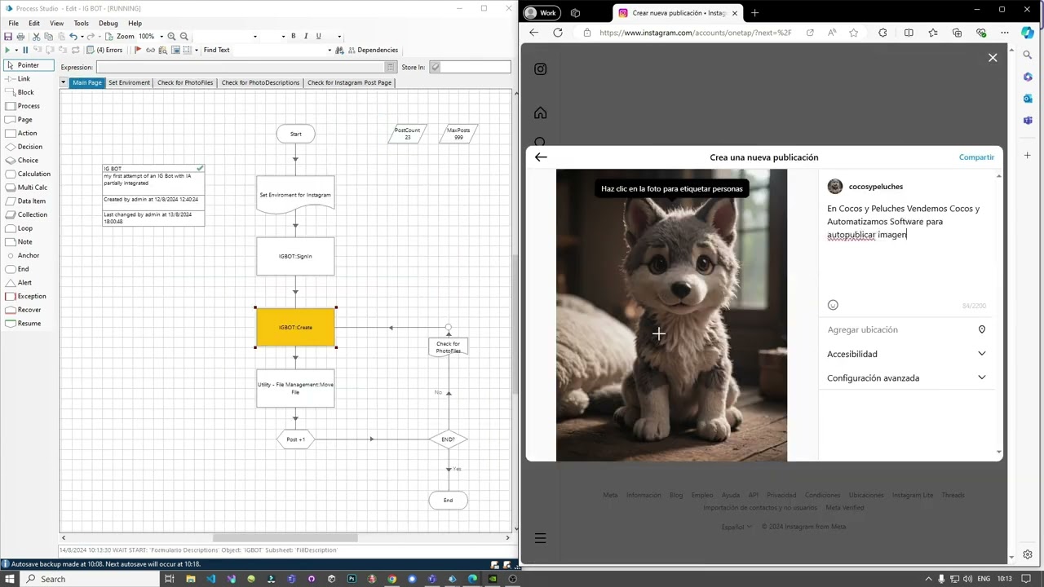
Task: Click the Compartir button
Action: [x=976, y=157]
